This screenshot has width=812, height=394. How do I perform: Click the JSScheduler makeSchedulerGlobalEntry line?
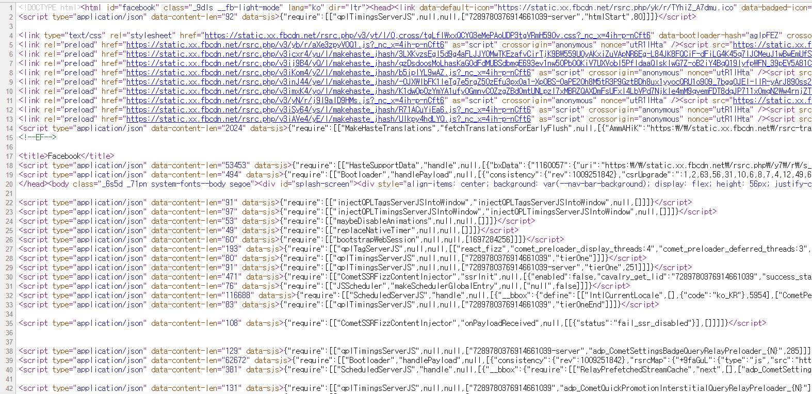pos(324,286)
